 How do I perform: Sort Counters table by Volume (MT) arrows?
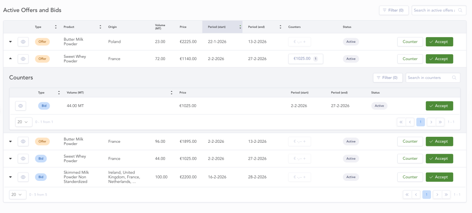coord(171,93)
